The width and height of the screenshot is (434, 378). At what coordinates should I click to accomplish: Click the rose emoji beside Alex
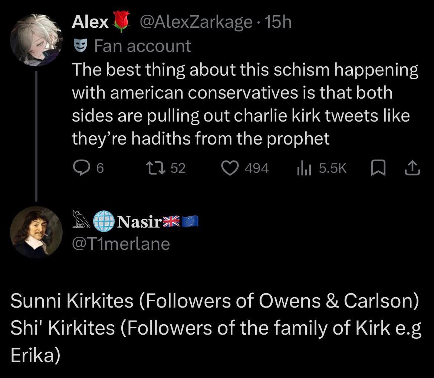(119, 22)
